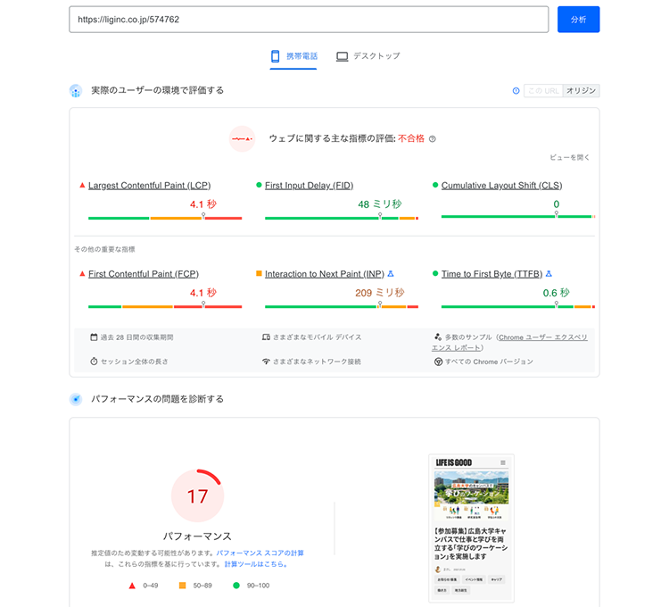This screenshot has width=669, height=607.
Task: Click the stopwatch icon for session length
Action: click(x=94, y=362)
